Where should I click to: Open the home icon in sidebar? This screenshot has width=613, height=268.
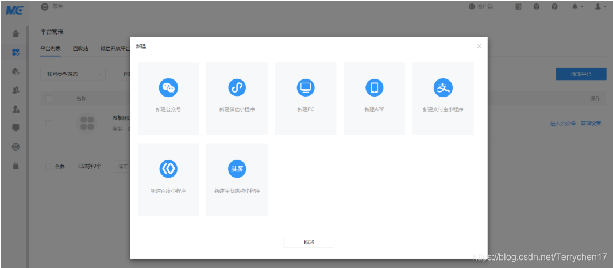pyautogui.click(x=16, y=34)
